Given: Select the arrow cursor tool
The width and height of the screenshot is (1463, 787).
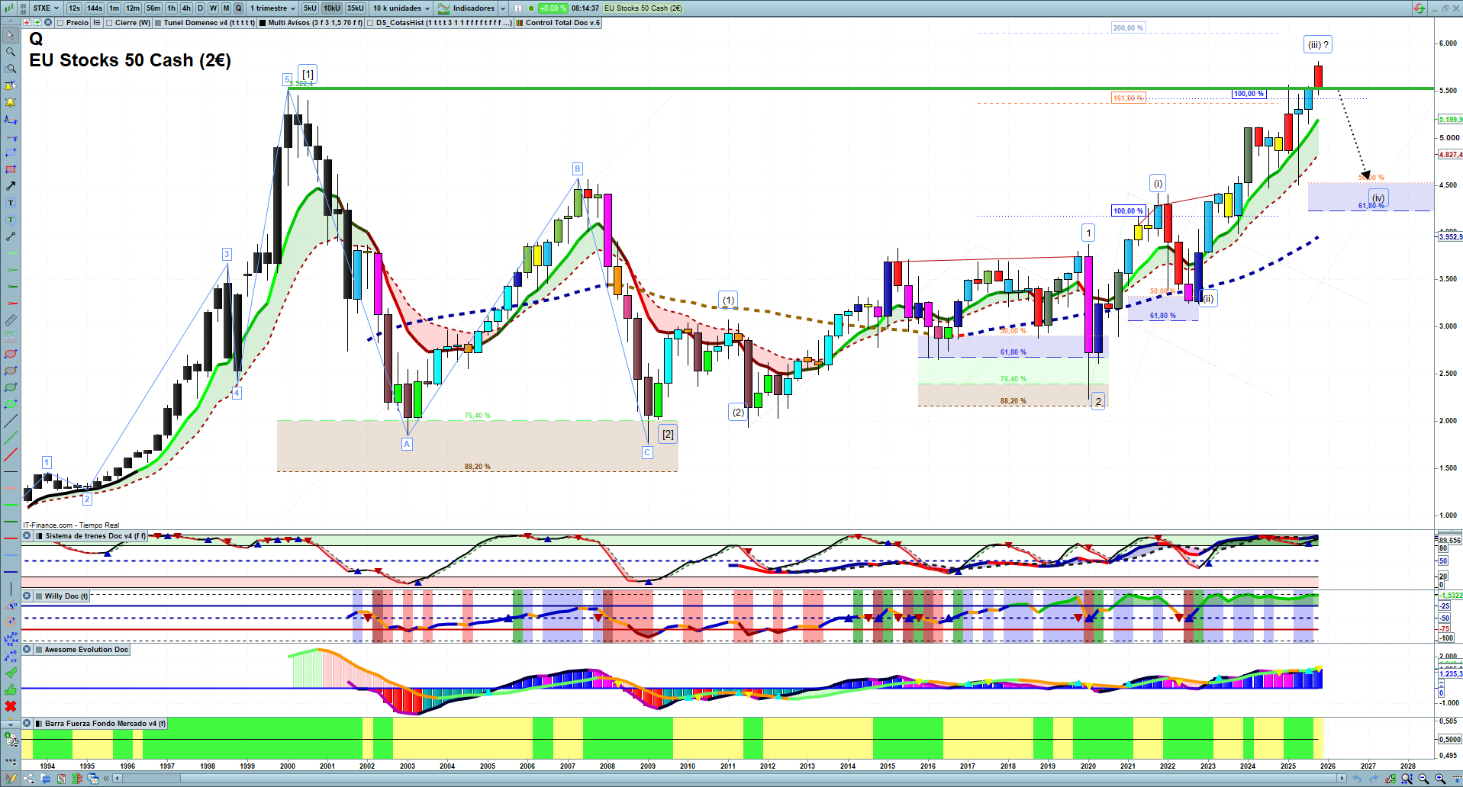Looking at the screenshot, I should (x=11, y=35).
